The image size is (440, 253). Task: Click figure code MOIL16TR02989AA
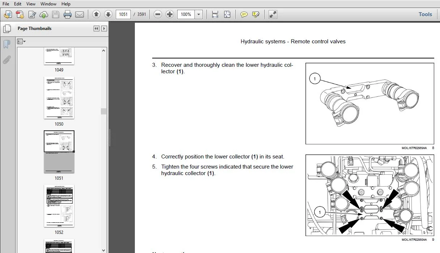pyautogui.click(x=414, y=148)
